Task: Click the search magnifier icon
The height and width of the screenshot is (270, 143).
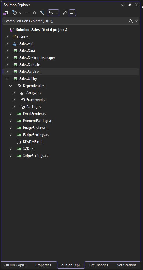Action: pyautogui.click(x=131, y=21)
